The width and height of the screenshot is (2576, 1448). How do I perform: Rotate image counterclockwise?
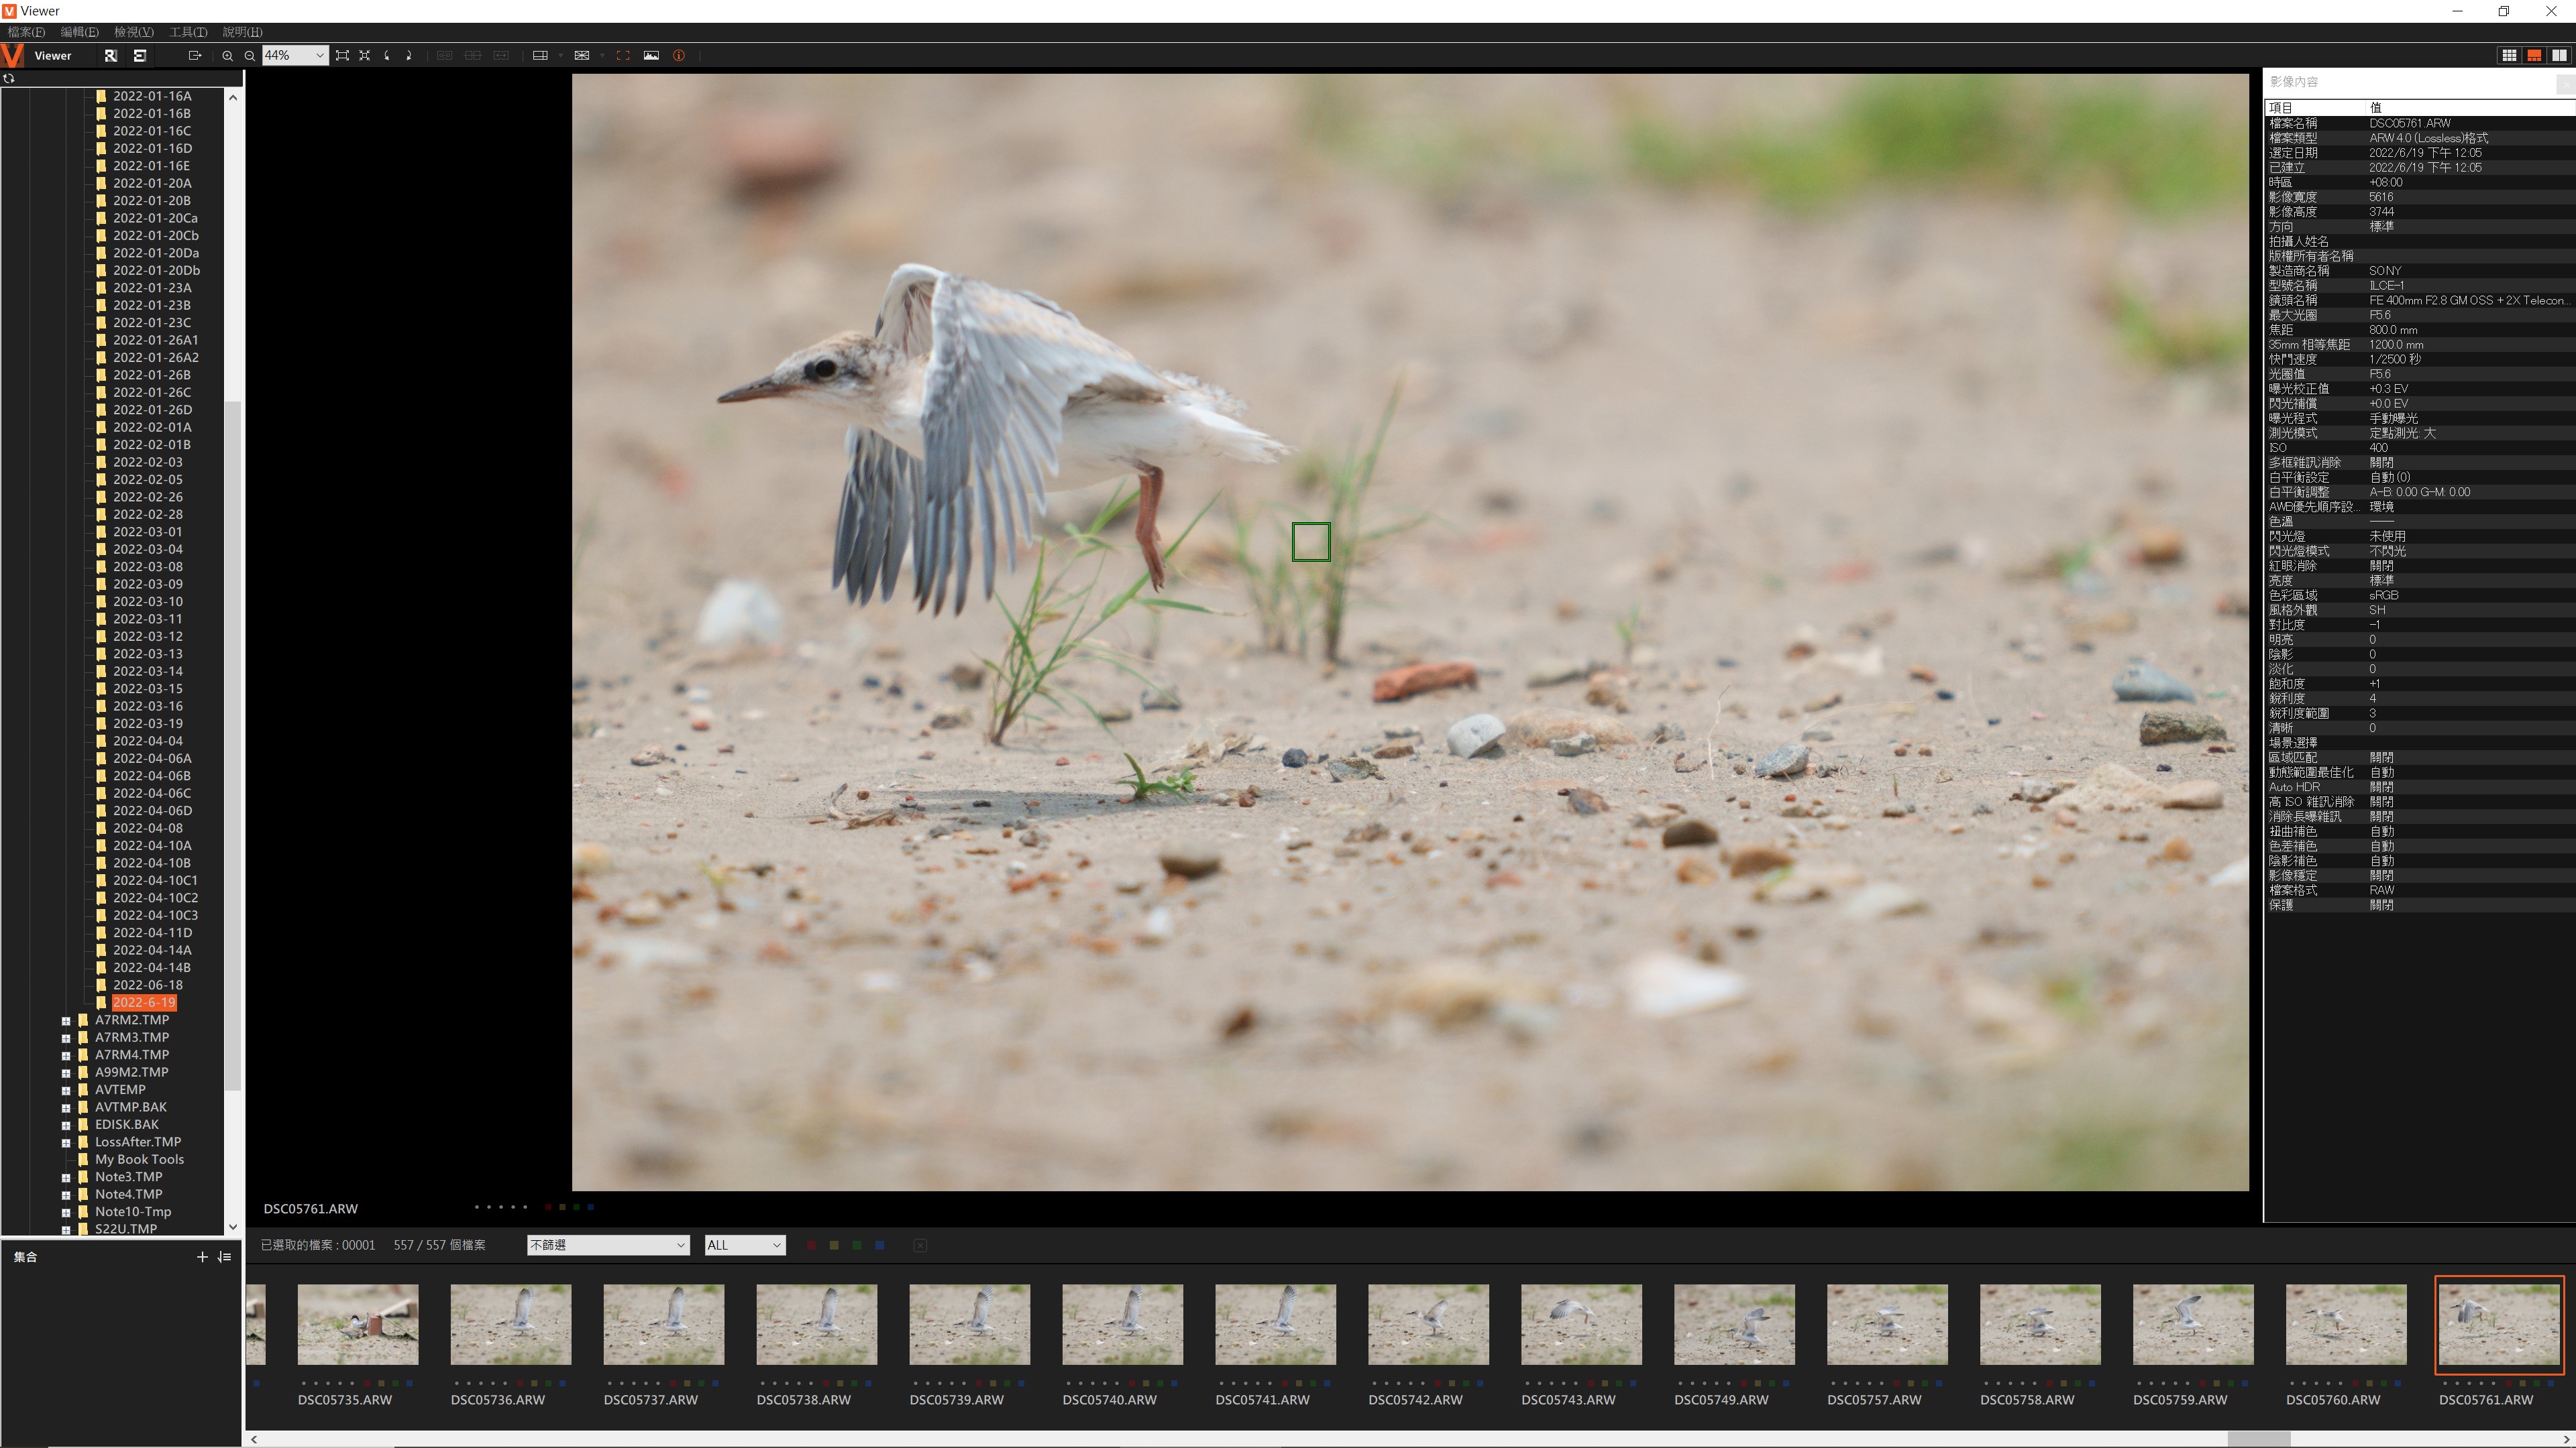[387, 55]
